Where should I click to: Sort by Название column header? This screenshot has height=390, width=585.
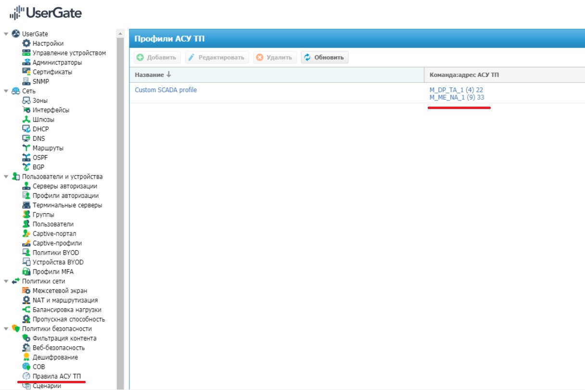[x=277, y=75]
